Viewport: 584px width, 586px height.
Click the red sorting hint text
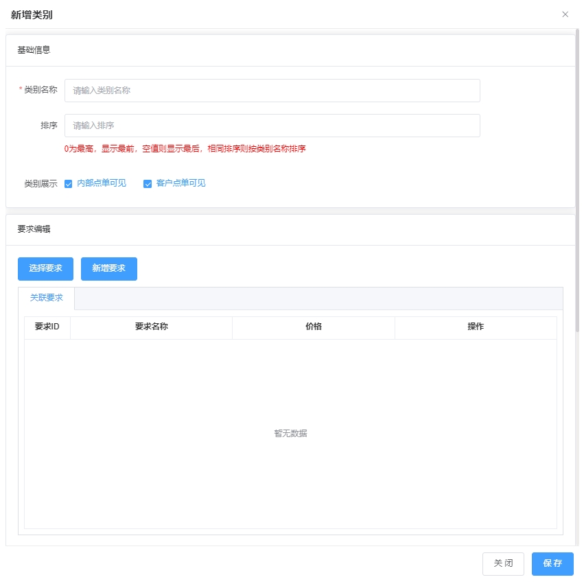[x=185, y=149]
